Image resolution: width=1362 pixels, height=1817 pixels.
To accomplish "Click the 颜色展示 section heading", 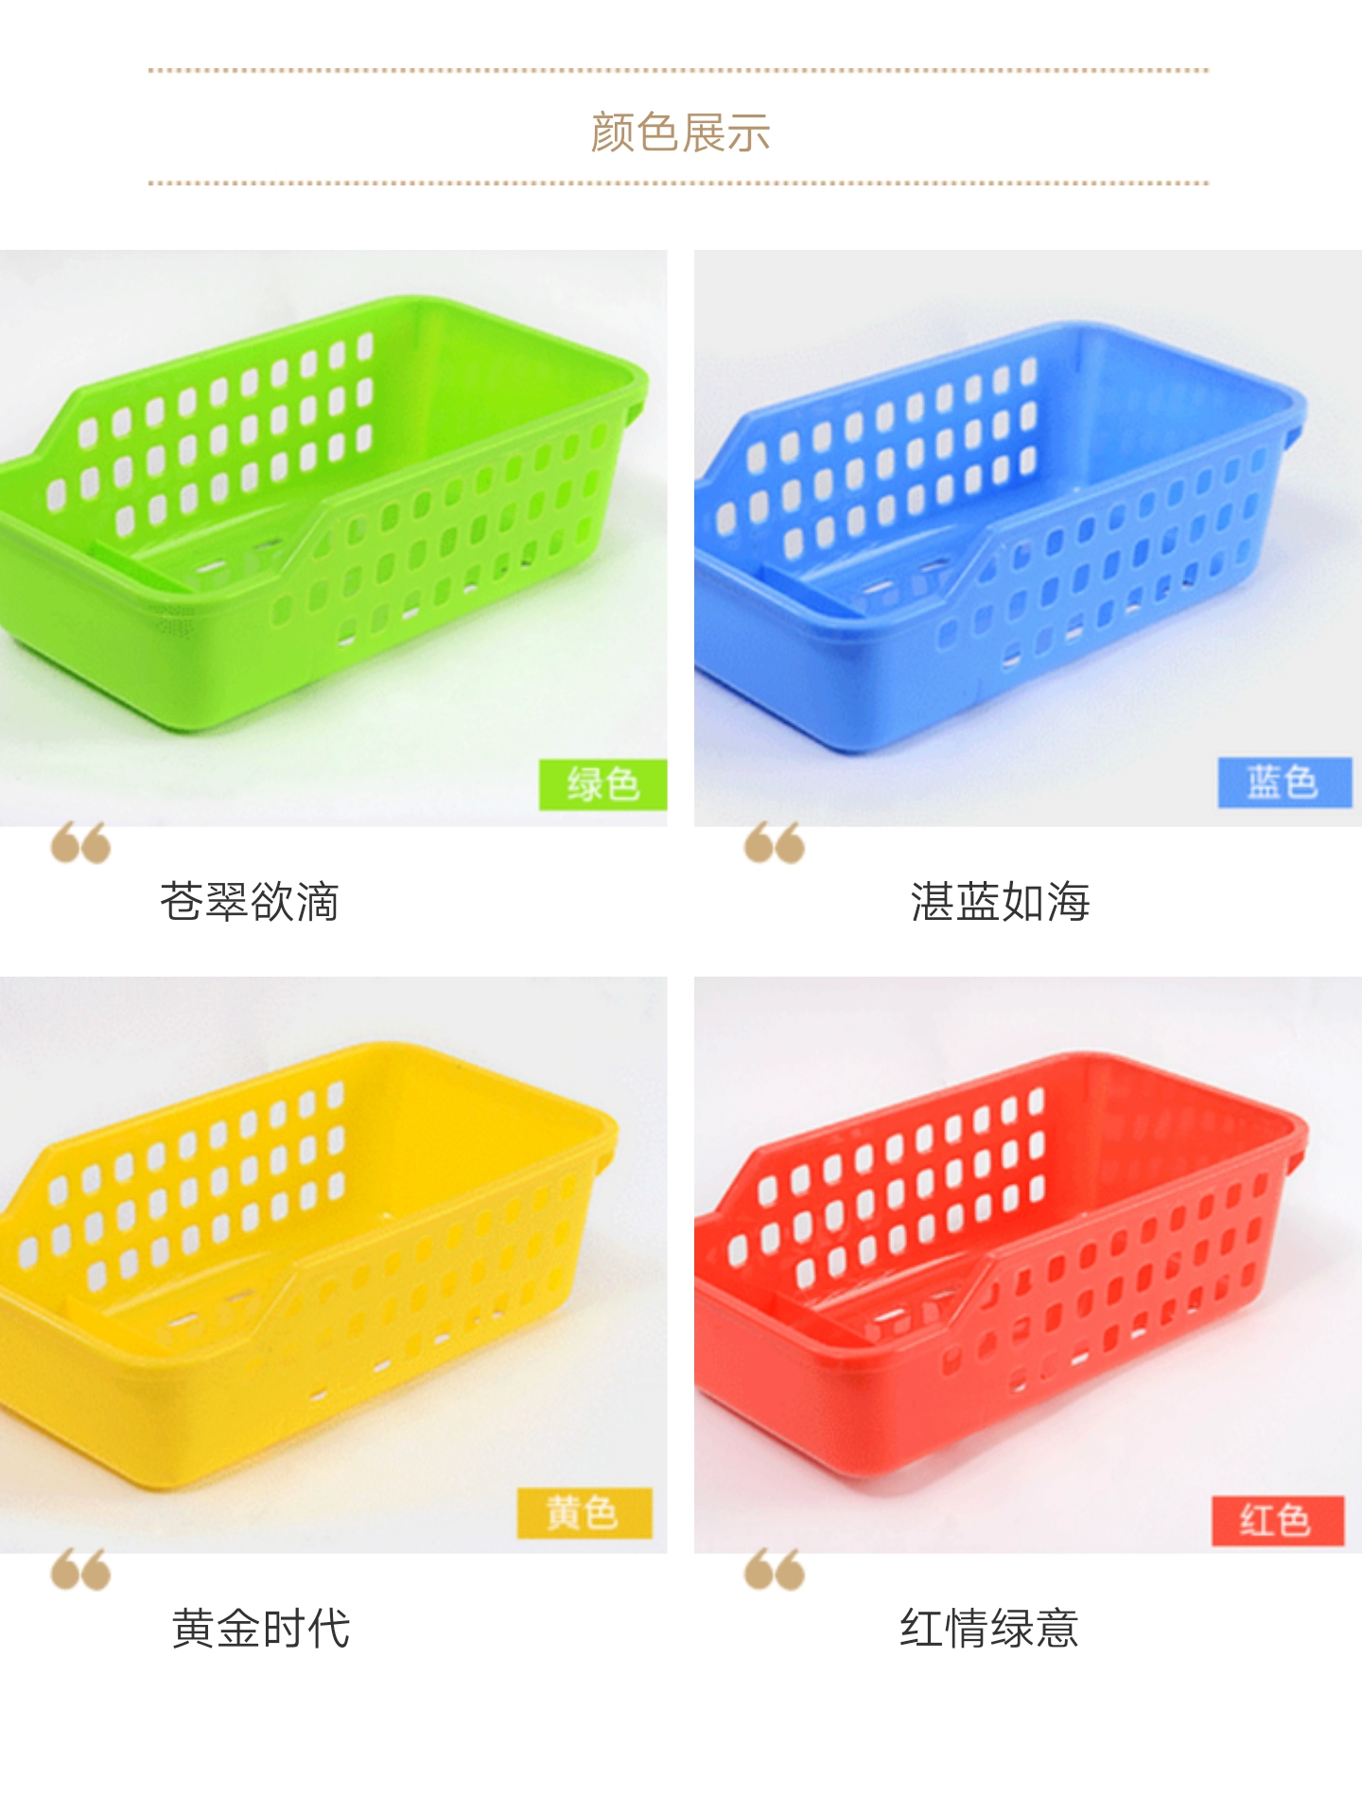I will [x=680, y=132].
